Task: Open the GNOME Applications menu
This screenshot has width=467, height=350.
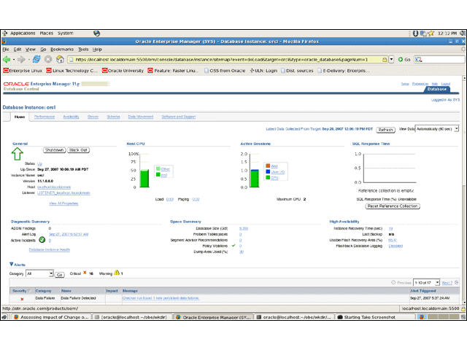Action: tap(23, 33)
